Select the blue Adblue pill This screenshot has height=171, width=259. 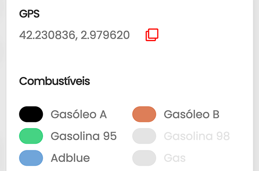(x=31, y=158)
